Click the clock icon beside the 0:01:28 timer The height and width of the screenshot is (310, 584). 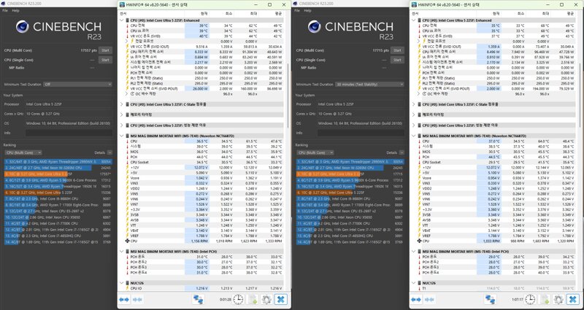(238, 299)
